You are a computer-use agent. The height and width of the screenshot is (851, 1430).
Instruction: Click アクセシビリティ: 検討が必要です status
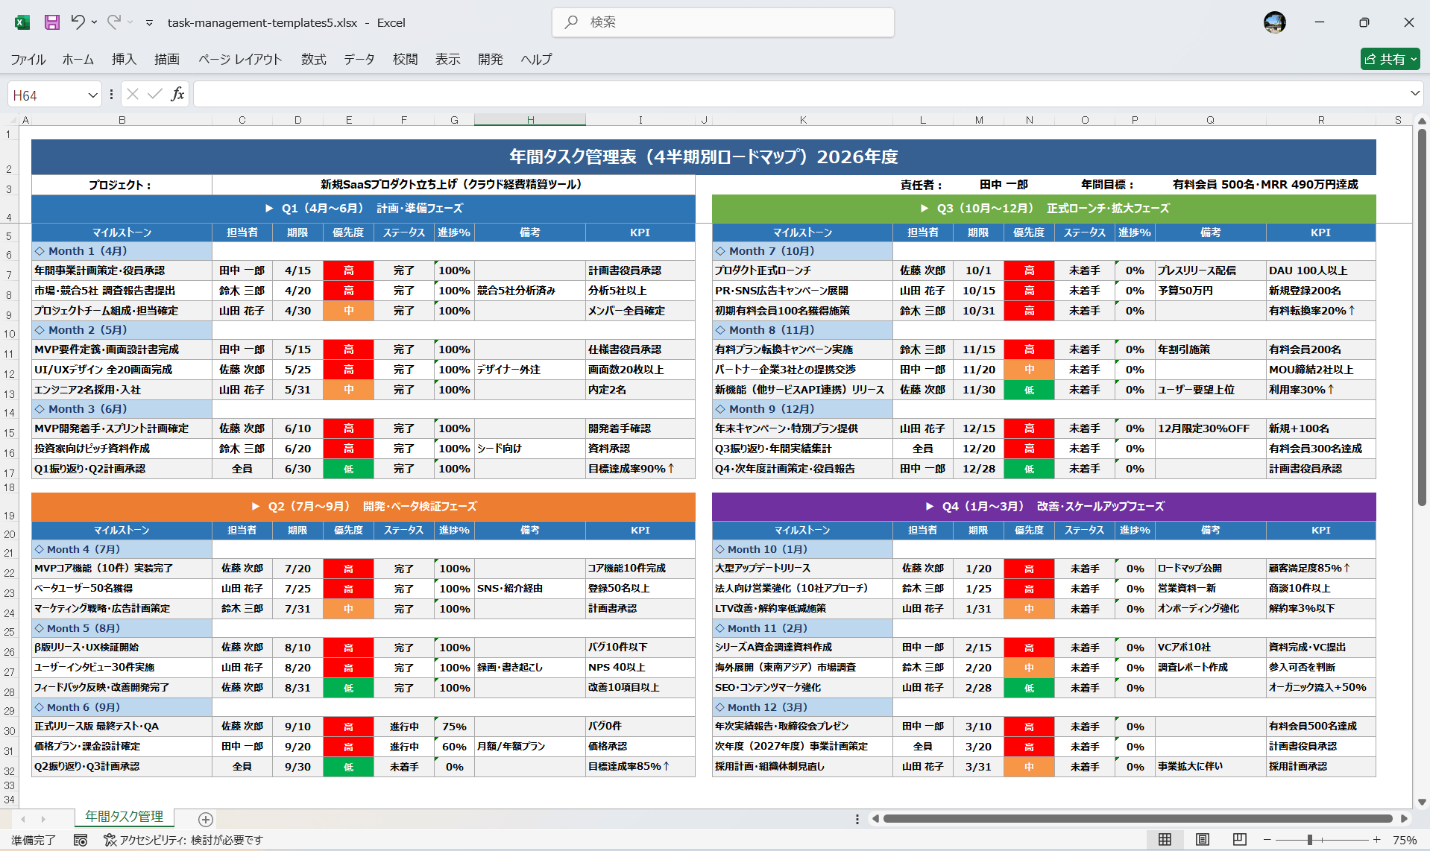pos(183,840)
